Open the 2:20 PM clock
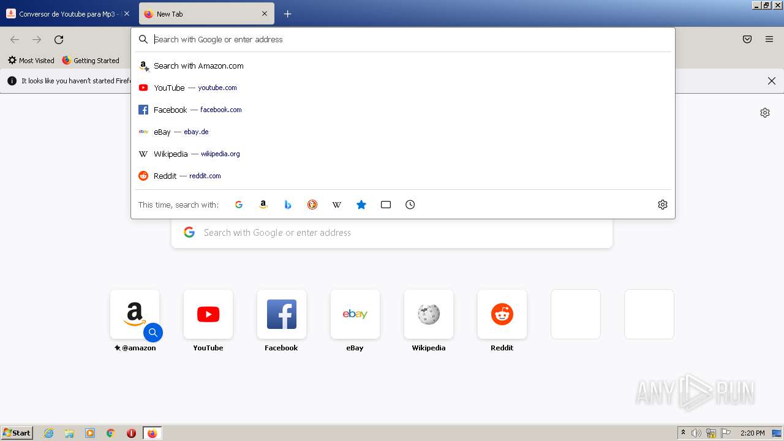Screen dimensions: 784x441 752,433
